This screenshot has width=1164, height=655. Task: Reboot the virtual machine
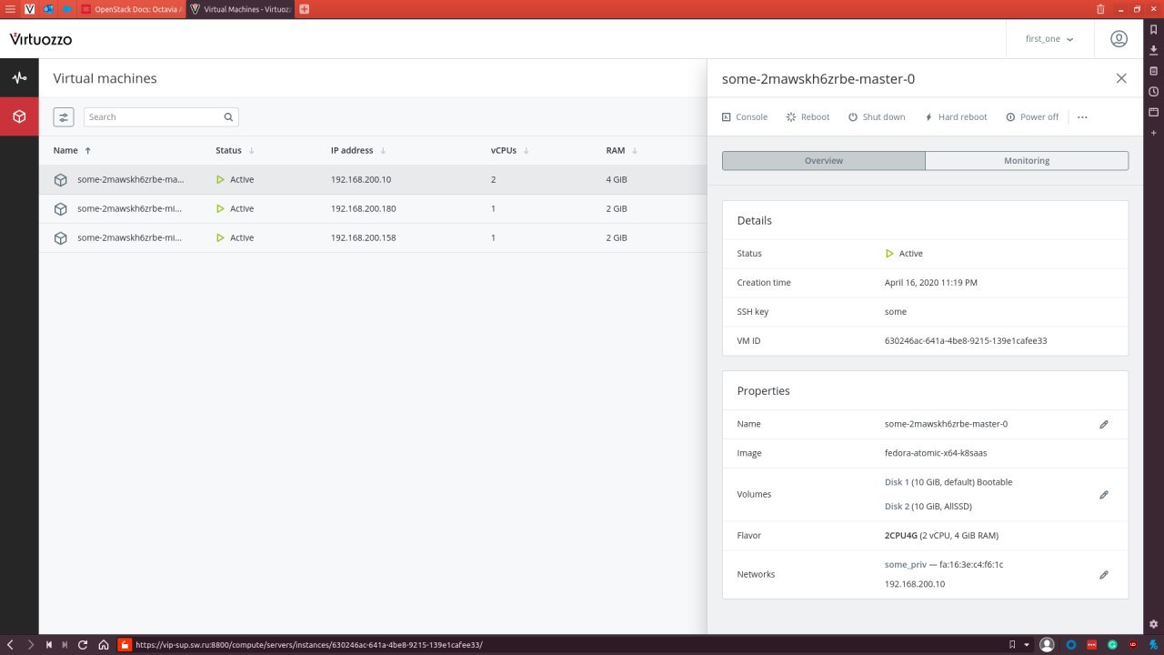pos(808,116)
